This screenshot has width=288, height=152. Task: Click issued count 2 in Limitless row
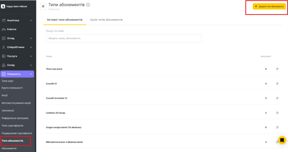(266, 113)
